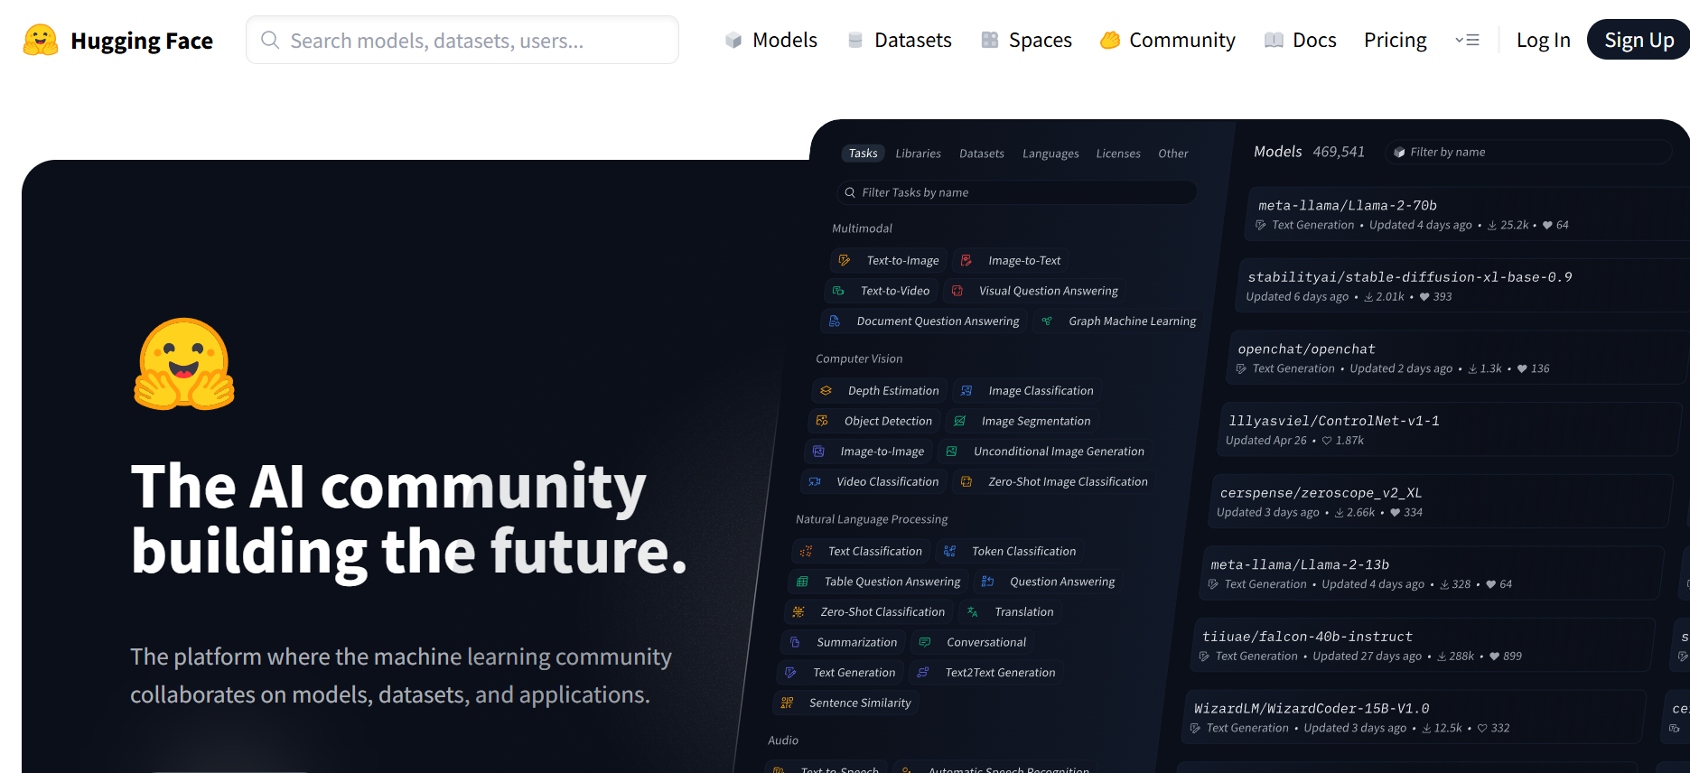The image size is (1690, 773).
Task: Click the Depth Estimation tag icon
Action: (826, 390)
